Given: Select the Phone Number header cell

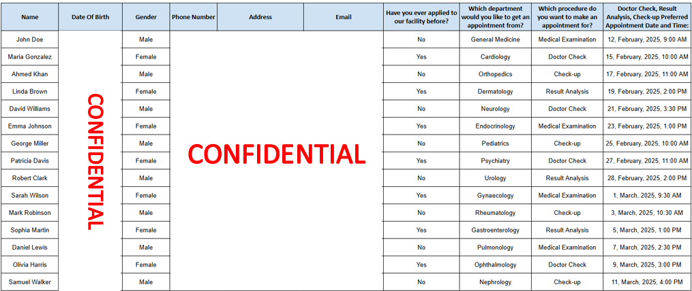Looking at the screenshot, I should click(194, 17).
